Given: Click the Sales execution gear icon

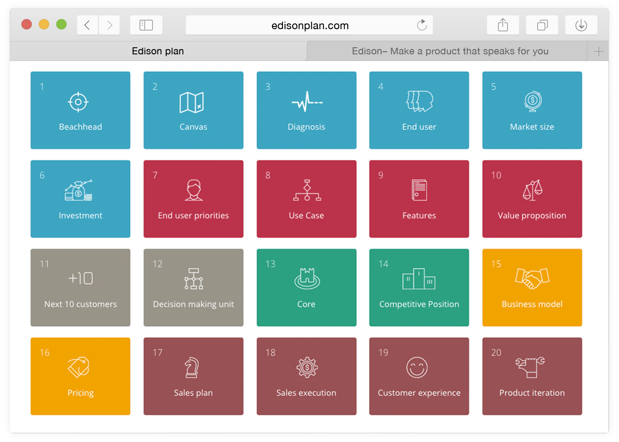Looking at the screenshot, I should pyautogui.click(x=307, y=367).
